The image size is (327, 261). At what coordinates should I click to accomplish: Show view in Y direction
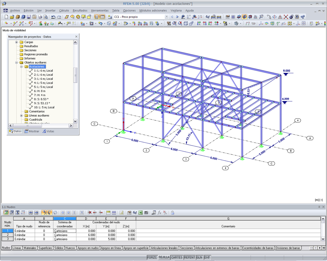pyautogui.click(x=205, y=24)
